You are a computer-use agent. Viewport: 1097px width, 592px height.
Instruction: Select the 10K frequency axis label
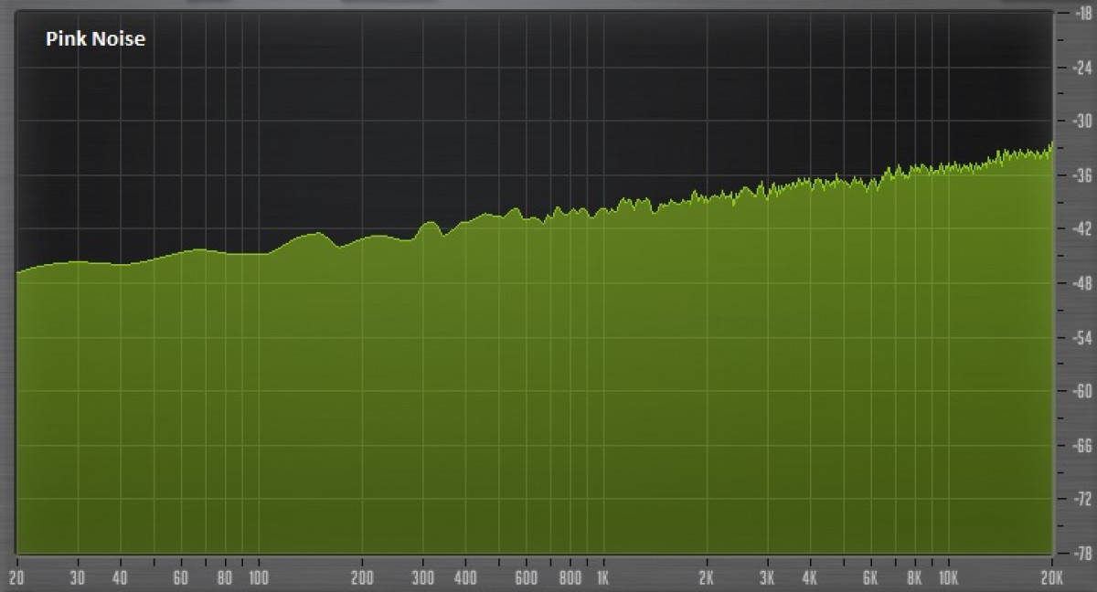pyautogui.click(x=948, y=577)
